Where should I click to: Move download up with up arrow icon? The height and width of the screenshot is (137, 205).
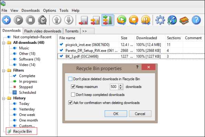(x=57, y=20)
